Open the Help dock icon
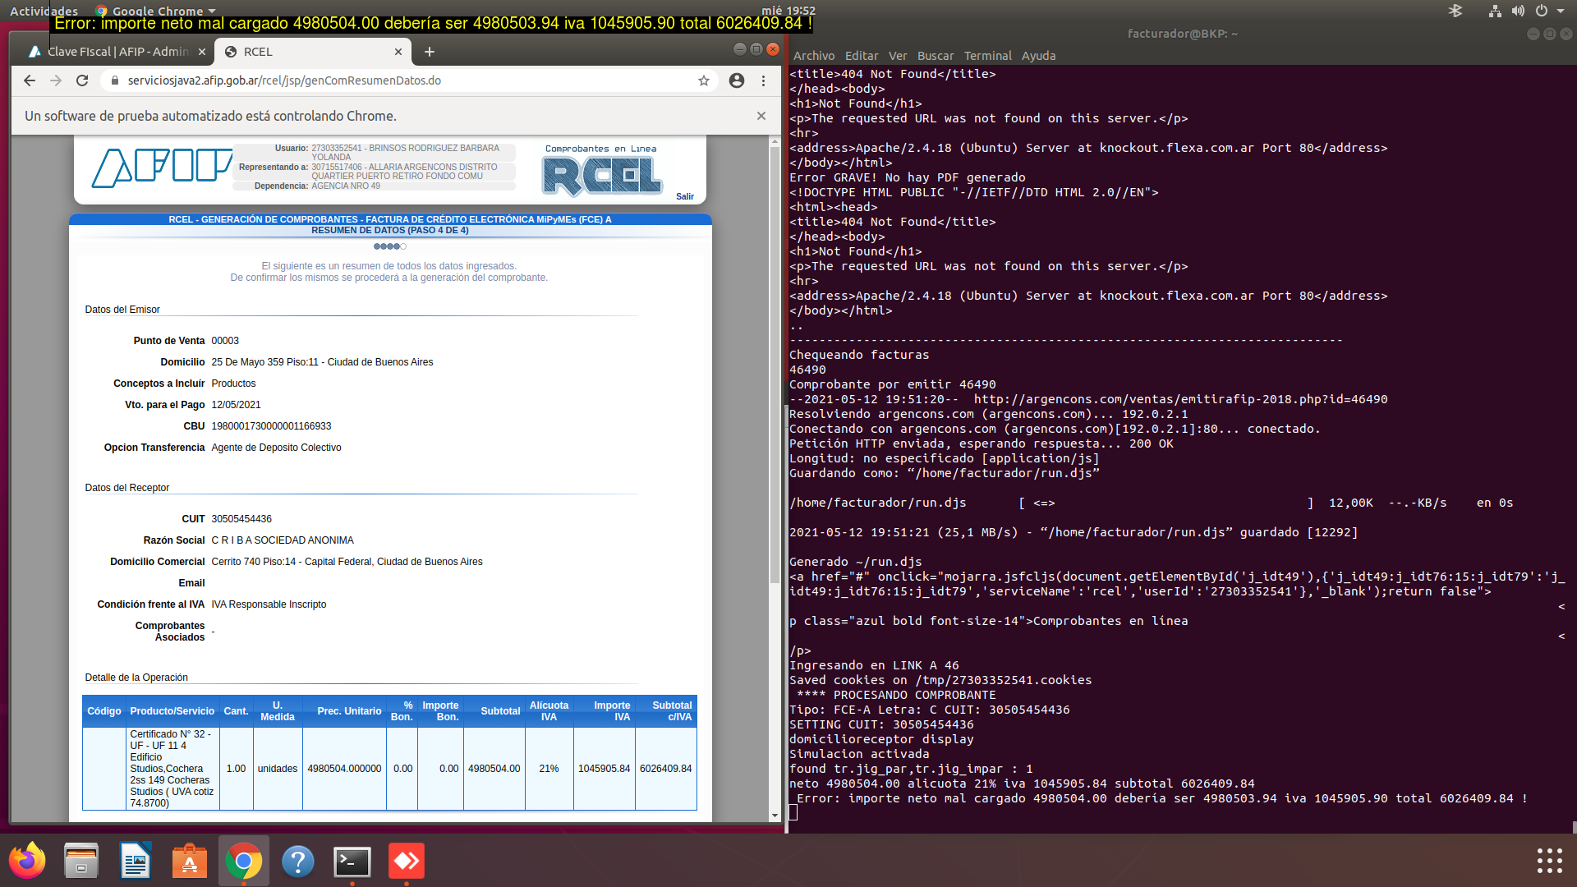1577x887 pixels. pyautogui.click(x=298, y=861)
